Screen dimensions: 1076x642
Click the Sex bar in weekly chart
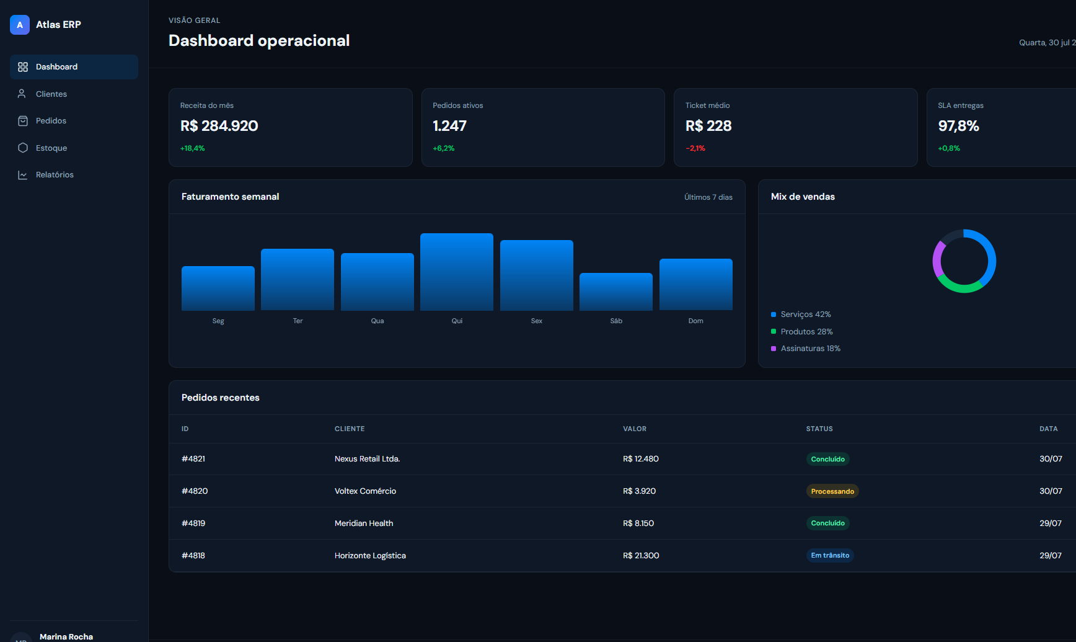(x=537, y=275)
